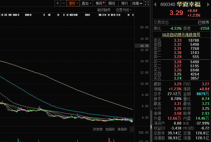Select 买四 price 3.25
Viewport: 211px width, 142px height.
click(178, 74)
